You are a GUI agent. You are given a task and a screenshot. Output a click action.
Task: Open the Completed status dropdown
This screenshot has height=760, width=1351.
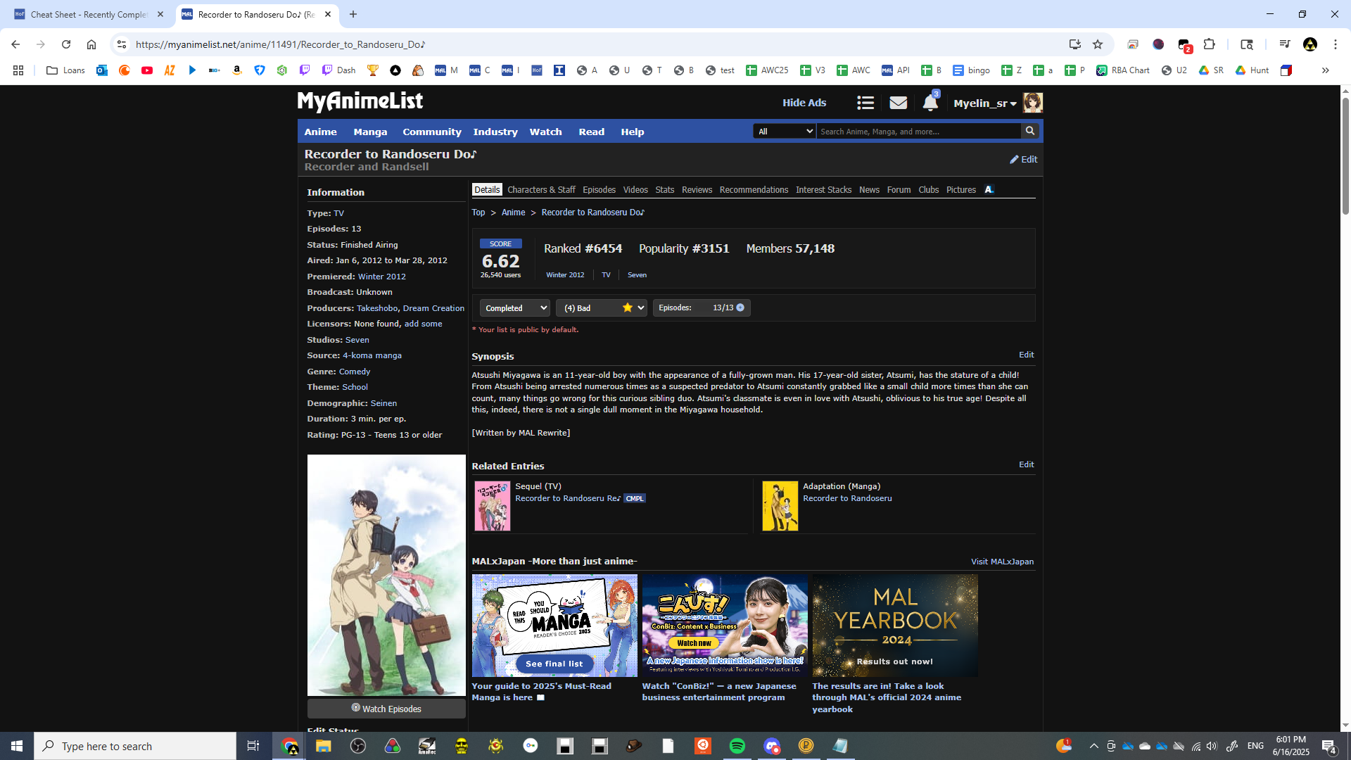point(514,308)
